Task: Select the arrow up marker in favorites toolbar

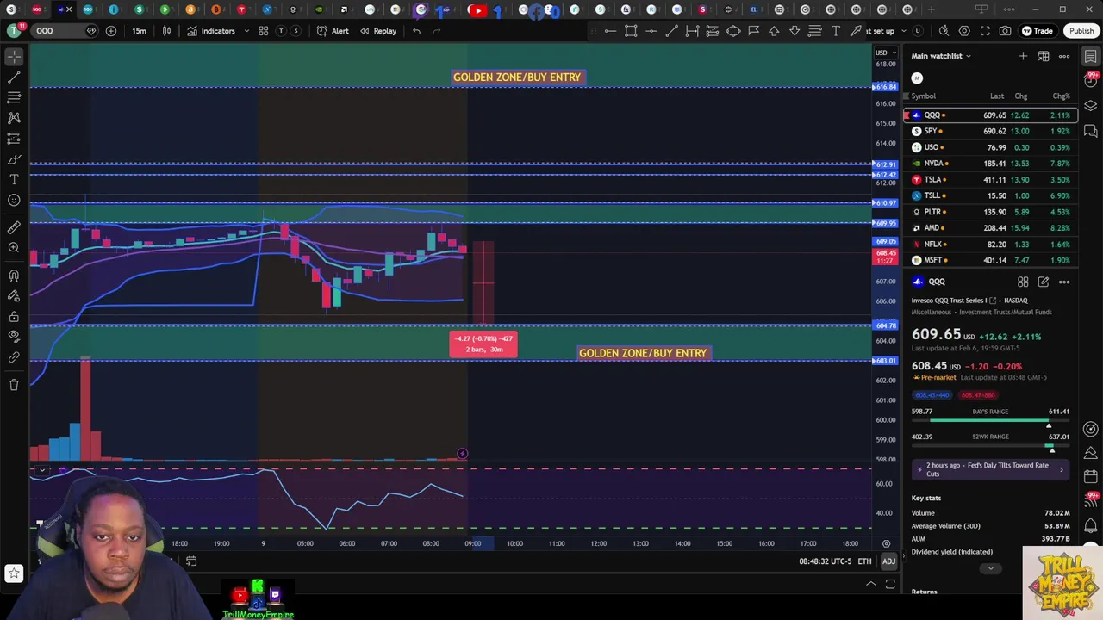Action: click(774, 31)
